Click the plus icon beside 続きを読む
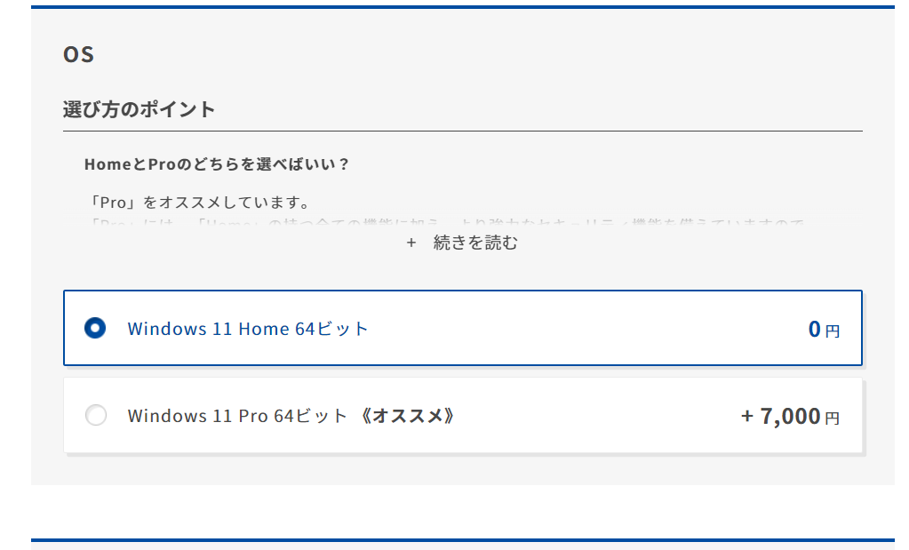The height and width of the screenshot is (550, 909). click(x=411, y=243)
